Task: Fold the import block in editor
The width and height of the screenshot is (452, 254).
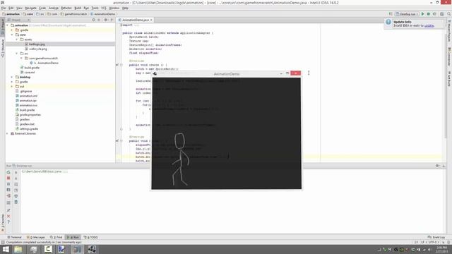Action: 121,25
